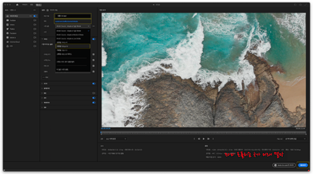Expand the General section
Screen dimensions: 313x175
pos(42,107)
